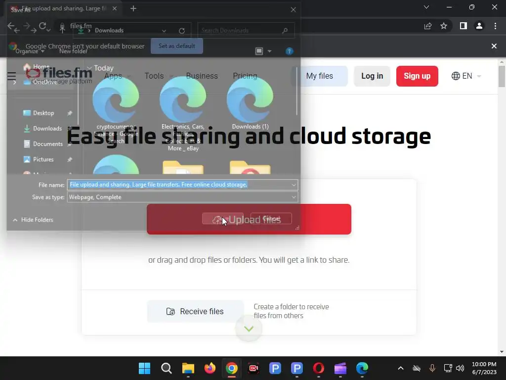Select the cryptocurrency binance Google Search file
This screenshot has width=506, height=380.
pyautogui.click(x=116, y=110)
